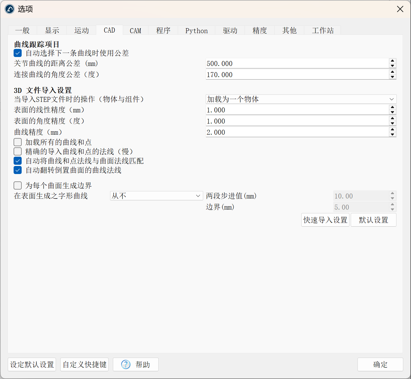Decrease 连接曲线的角度公差 with down arrow
Viewport: 411px width, 379px height.
point(392,77)
